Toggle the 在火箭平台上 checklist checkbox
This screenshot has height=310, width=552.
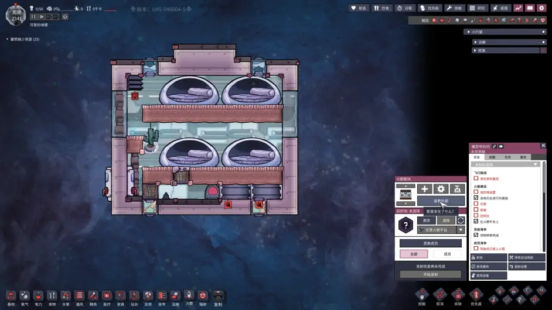click(476, 221)
